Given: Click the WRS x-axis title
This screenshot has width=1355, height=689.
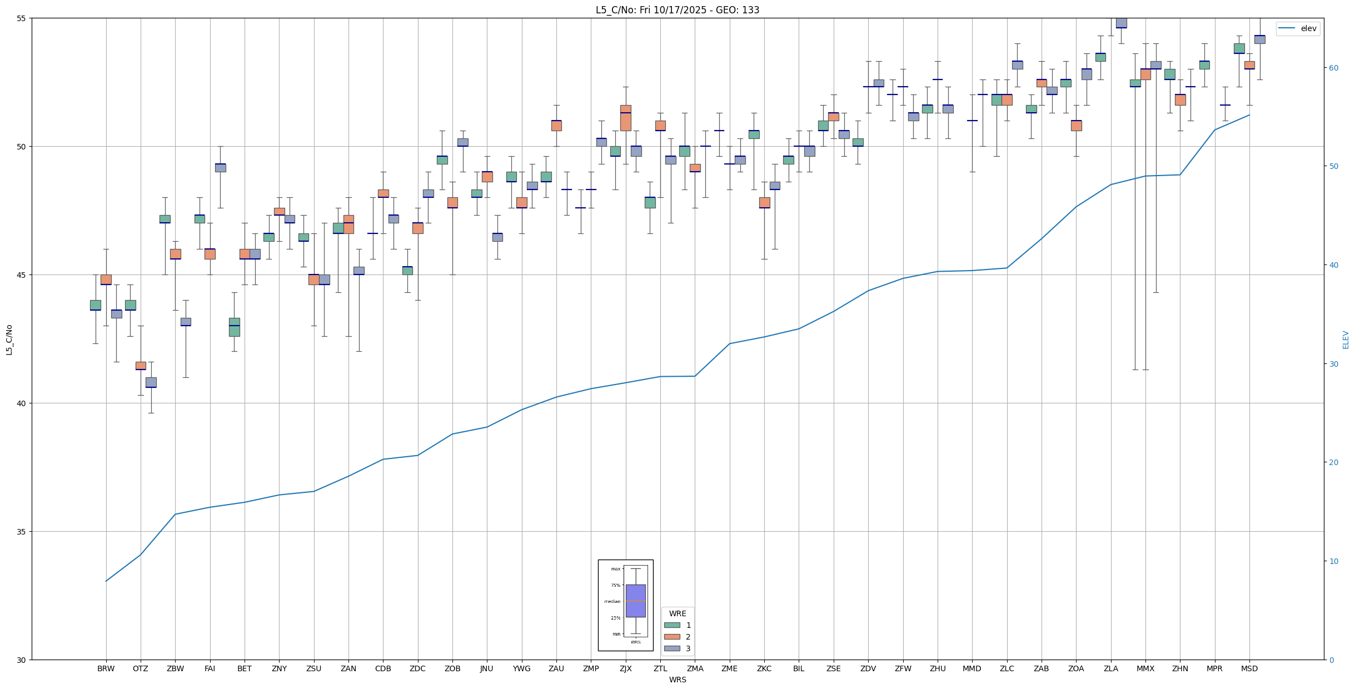Looking at the screenshot, I should click(x=677, y=680).
